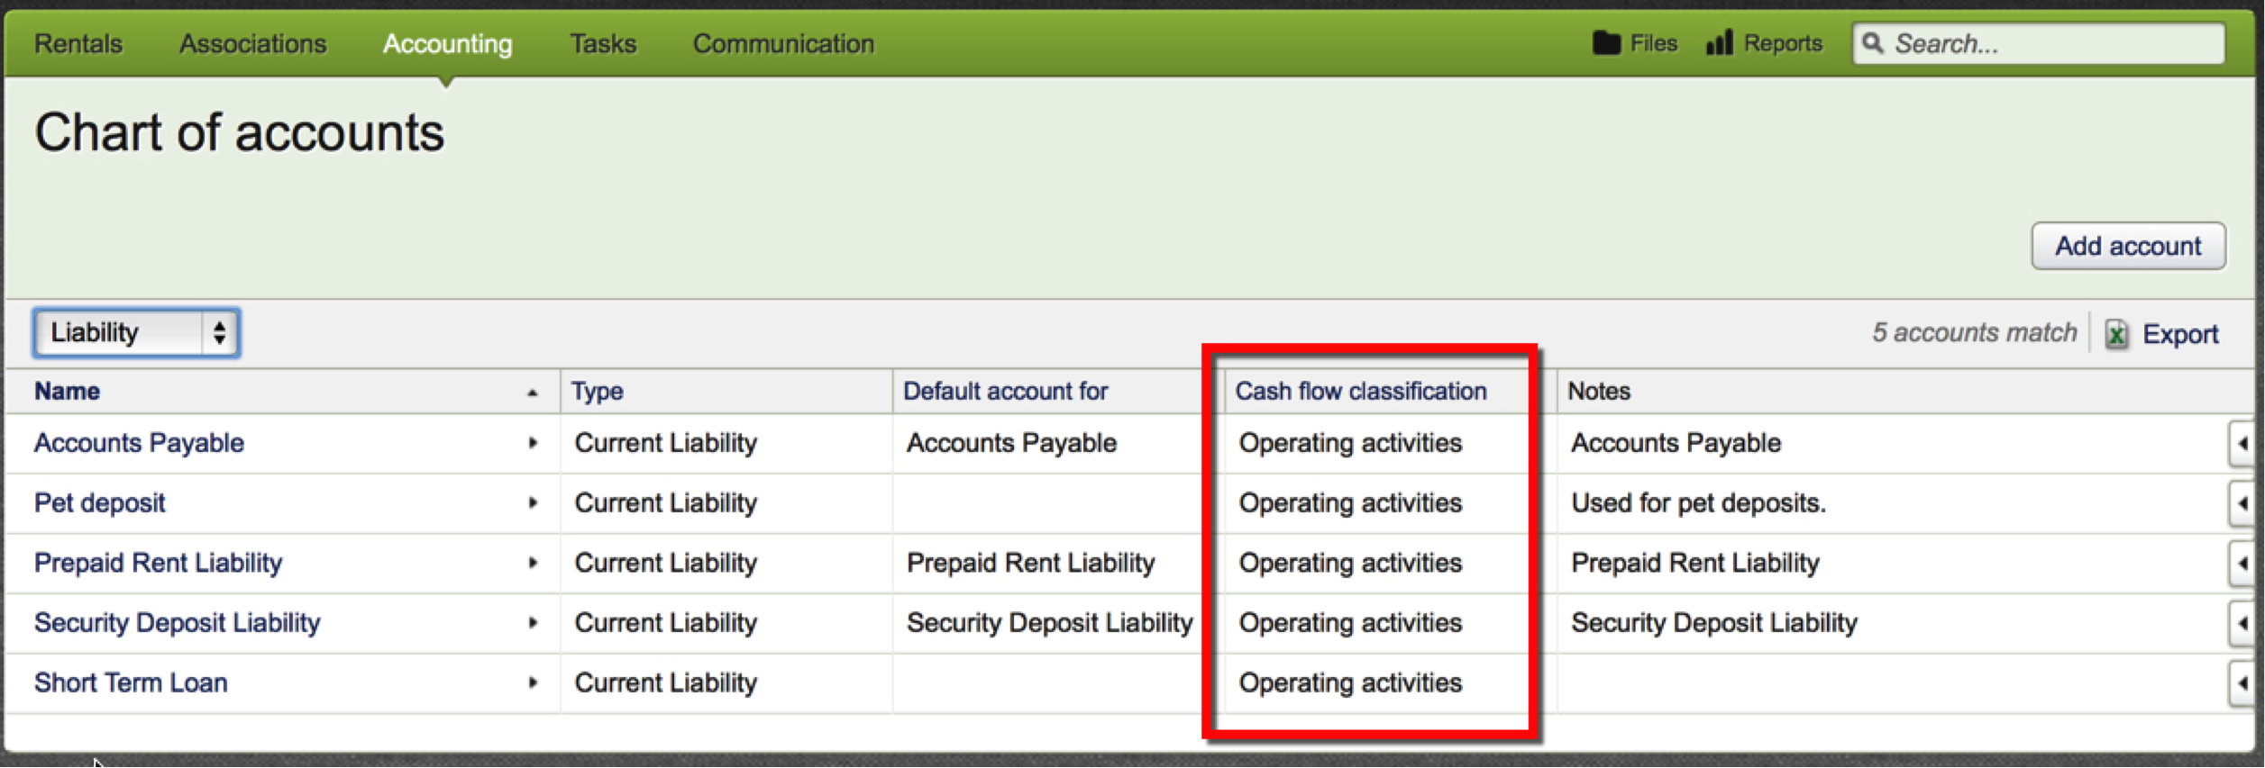Screen dimensions: 2265x768
Task: Sort by the Name column header
Action: click(x=68, y=392)
